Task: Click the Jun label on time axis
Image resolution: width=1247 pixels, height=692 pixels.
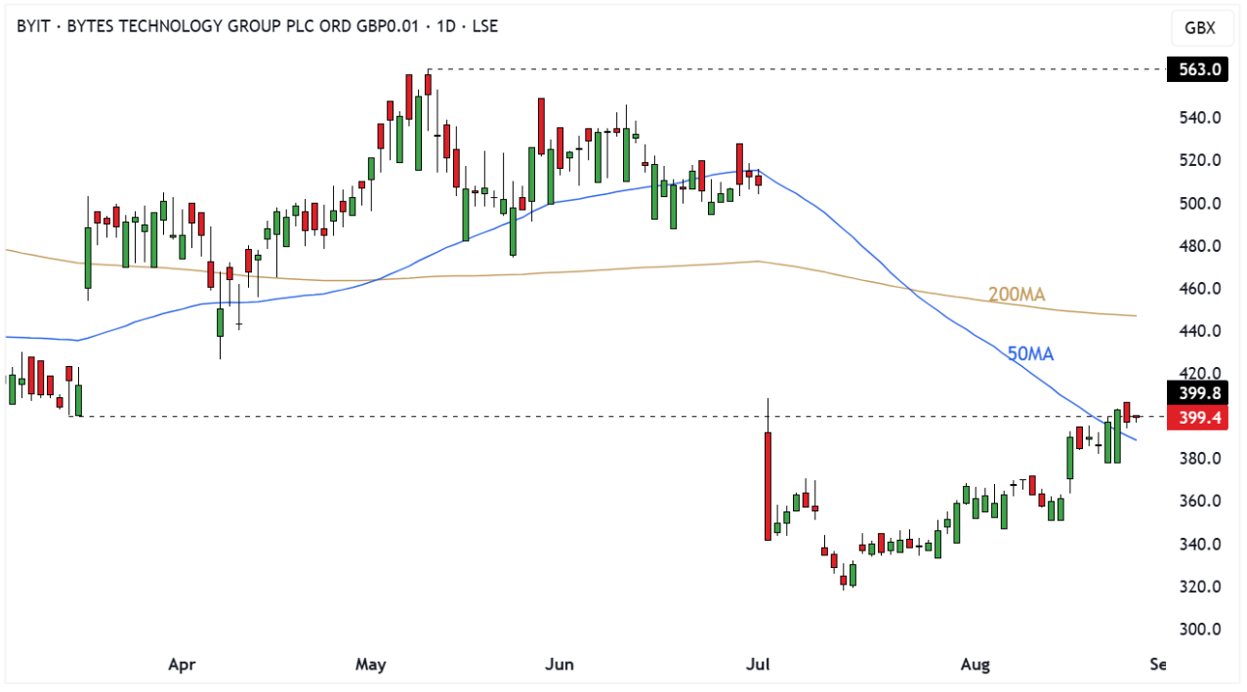Action: [559, 666]
